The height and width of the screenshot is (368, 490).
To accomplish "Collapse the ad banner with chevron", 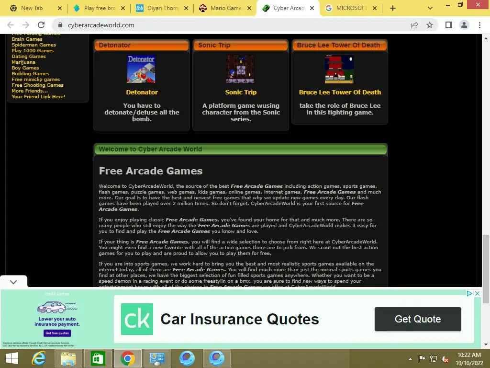I will click(x=13, y=282).
